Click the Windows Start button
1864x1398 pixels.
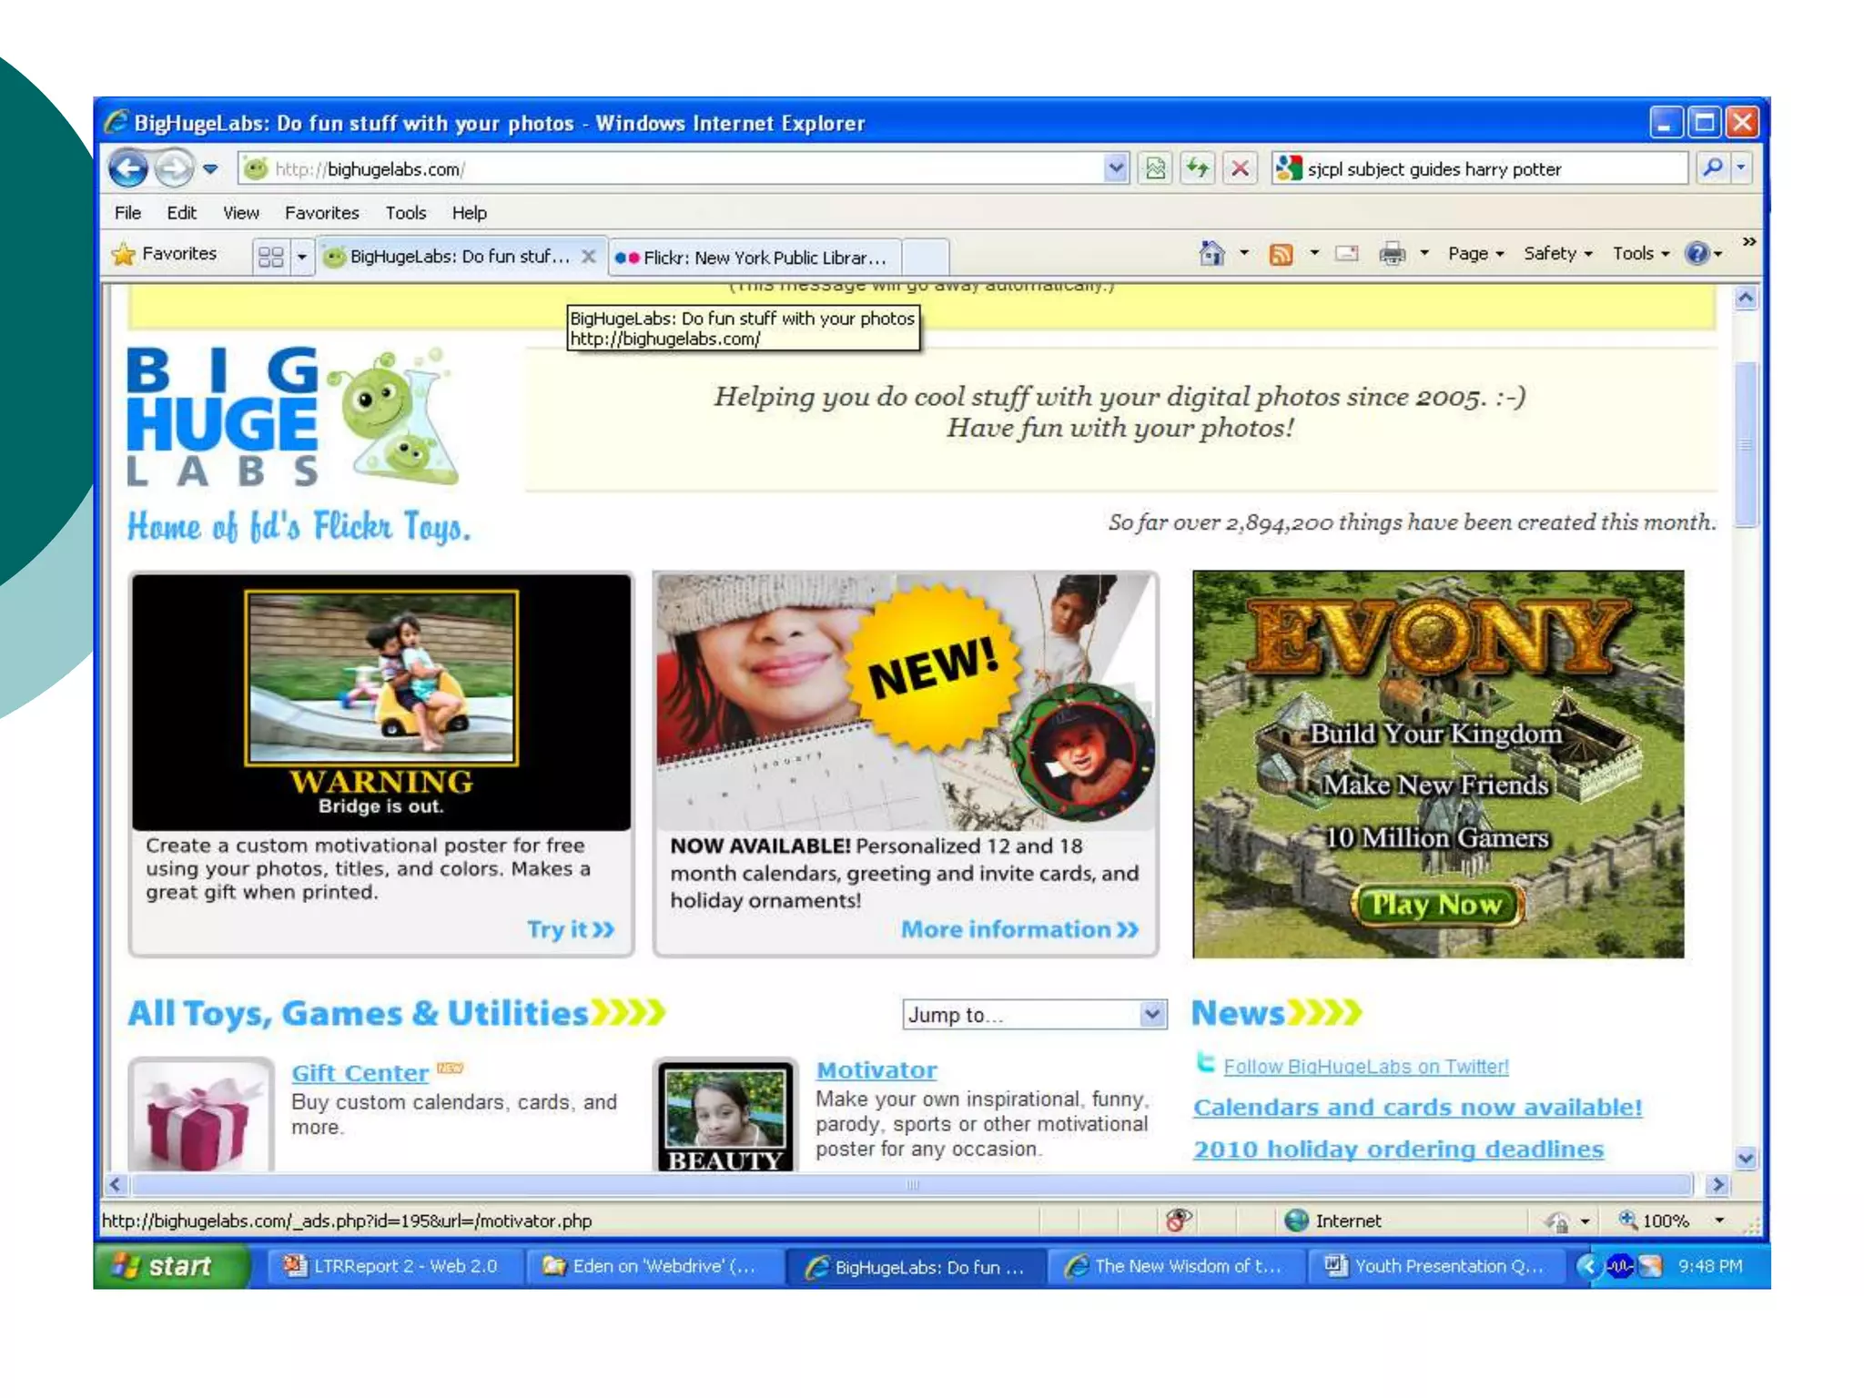pyautogui.click(x=169, y=1266)
